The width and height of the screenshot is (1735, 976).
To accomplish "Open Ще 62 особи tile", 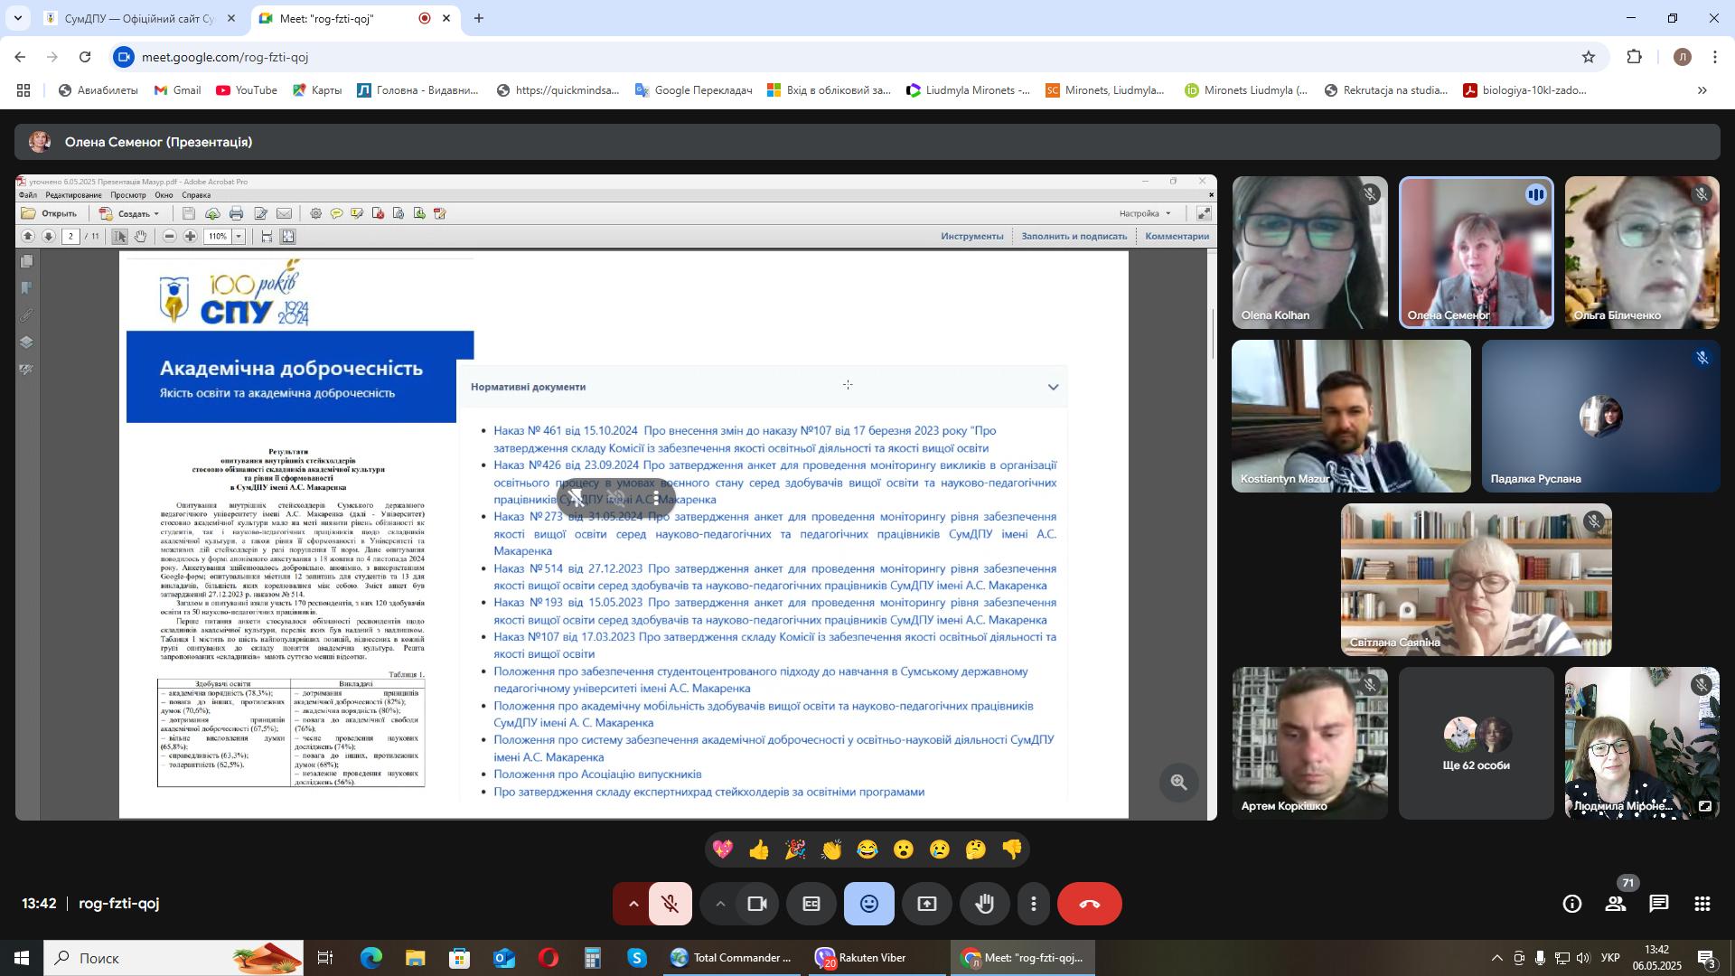I will [1477, 744].
